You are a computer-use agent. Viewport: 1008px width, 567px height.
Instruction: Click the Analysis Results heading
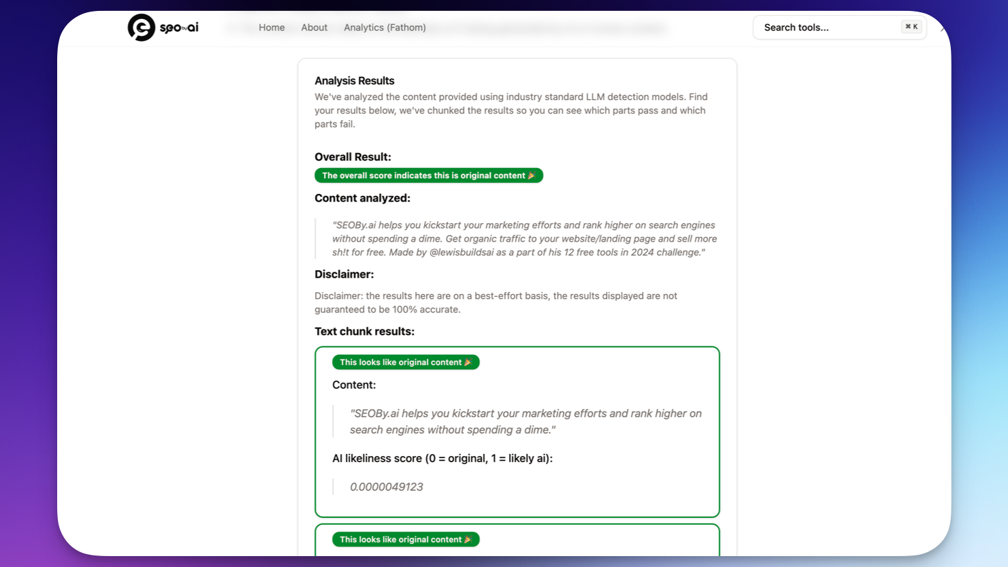(355, 80)
